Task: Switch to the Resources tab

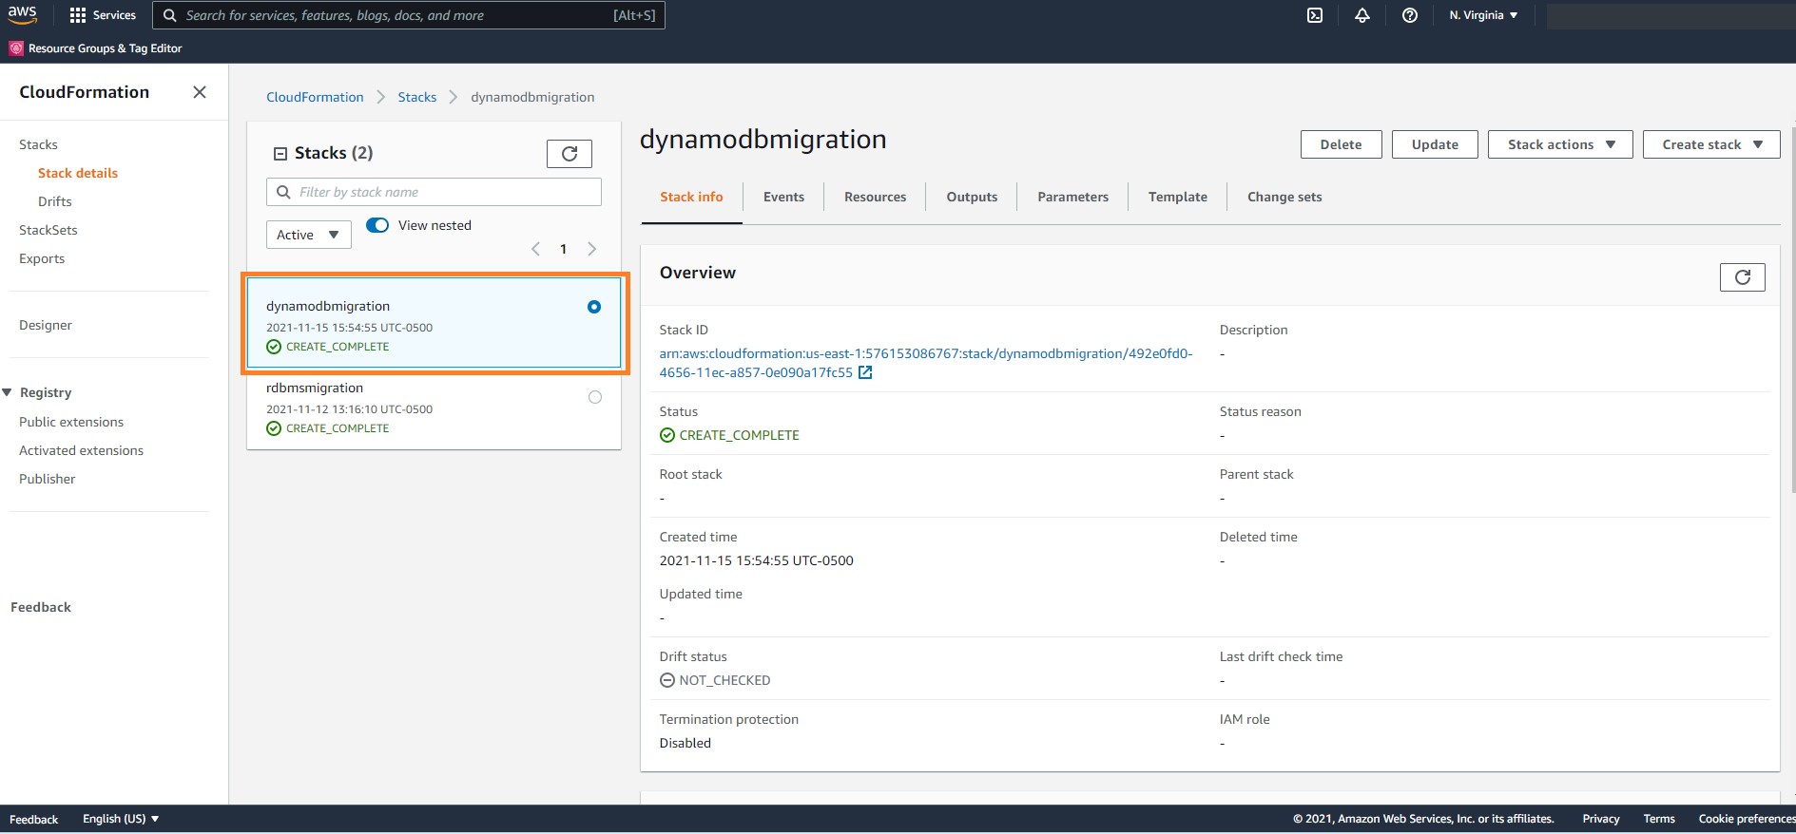Action: (x=875, y=197)
